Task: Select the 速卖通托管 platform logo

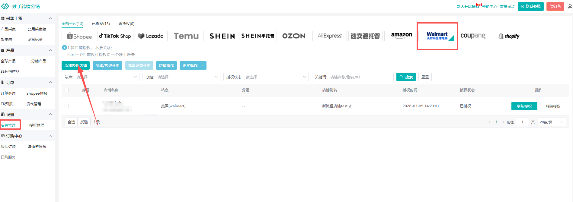Action: pos(366,36)
